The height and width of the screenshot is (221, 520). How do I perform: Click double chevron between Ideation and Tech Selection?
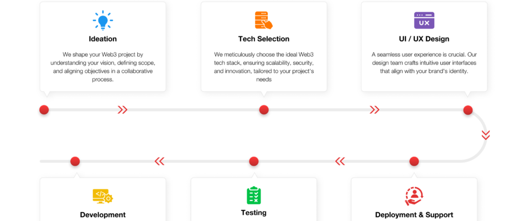(x=122, y=110)
